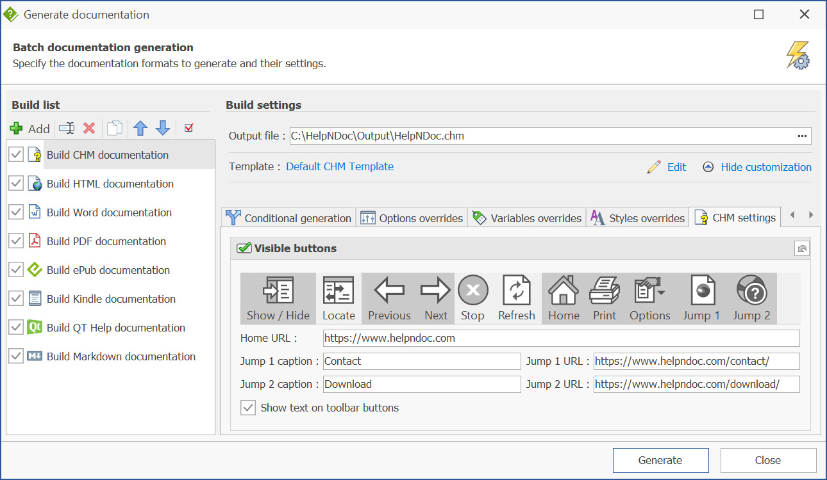Select Build Word documentation list row
Viewport: 827px width, 480px height.
click(111, 212)
